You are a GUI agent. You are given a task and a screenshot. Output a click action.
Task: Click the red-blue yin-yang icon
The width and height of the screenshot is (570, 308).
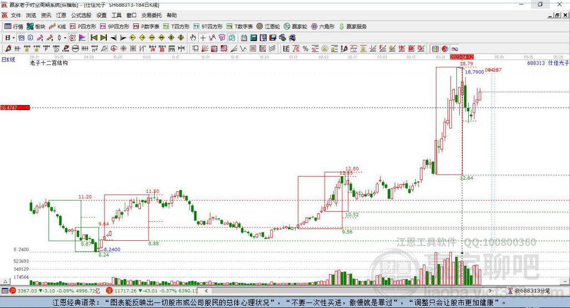coord(445,49)
